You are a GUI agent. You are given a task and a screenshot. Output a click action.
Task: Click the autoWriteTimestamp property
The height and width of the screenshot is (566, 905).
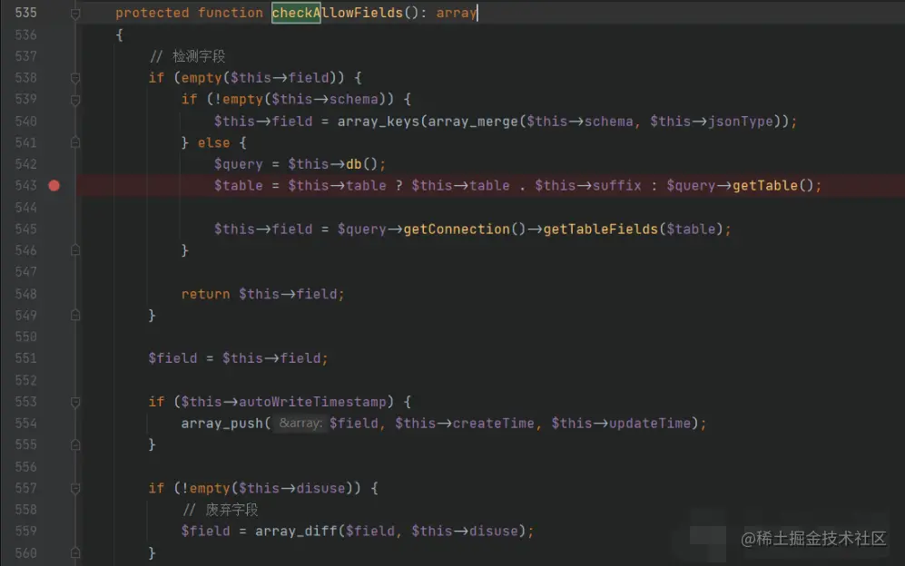[312, 402]
